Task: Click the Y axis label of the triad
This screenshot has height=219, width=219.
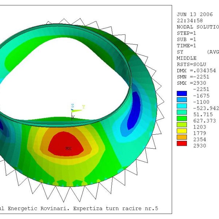Action: coord(83,107)
